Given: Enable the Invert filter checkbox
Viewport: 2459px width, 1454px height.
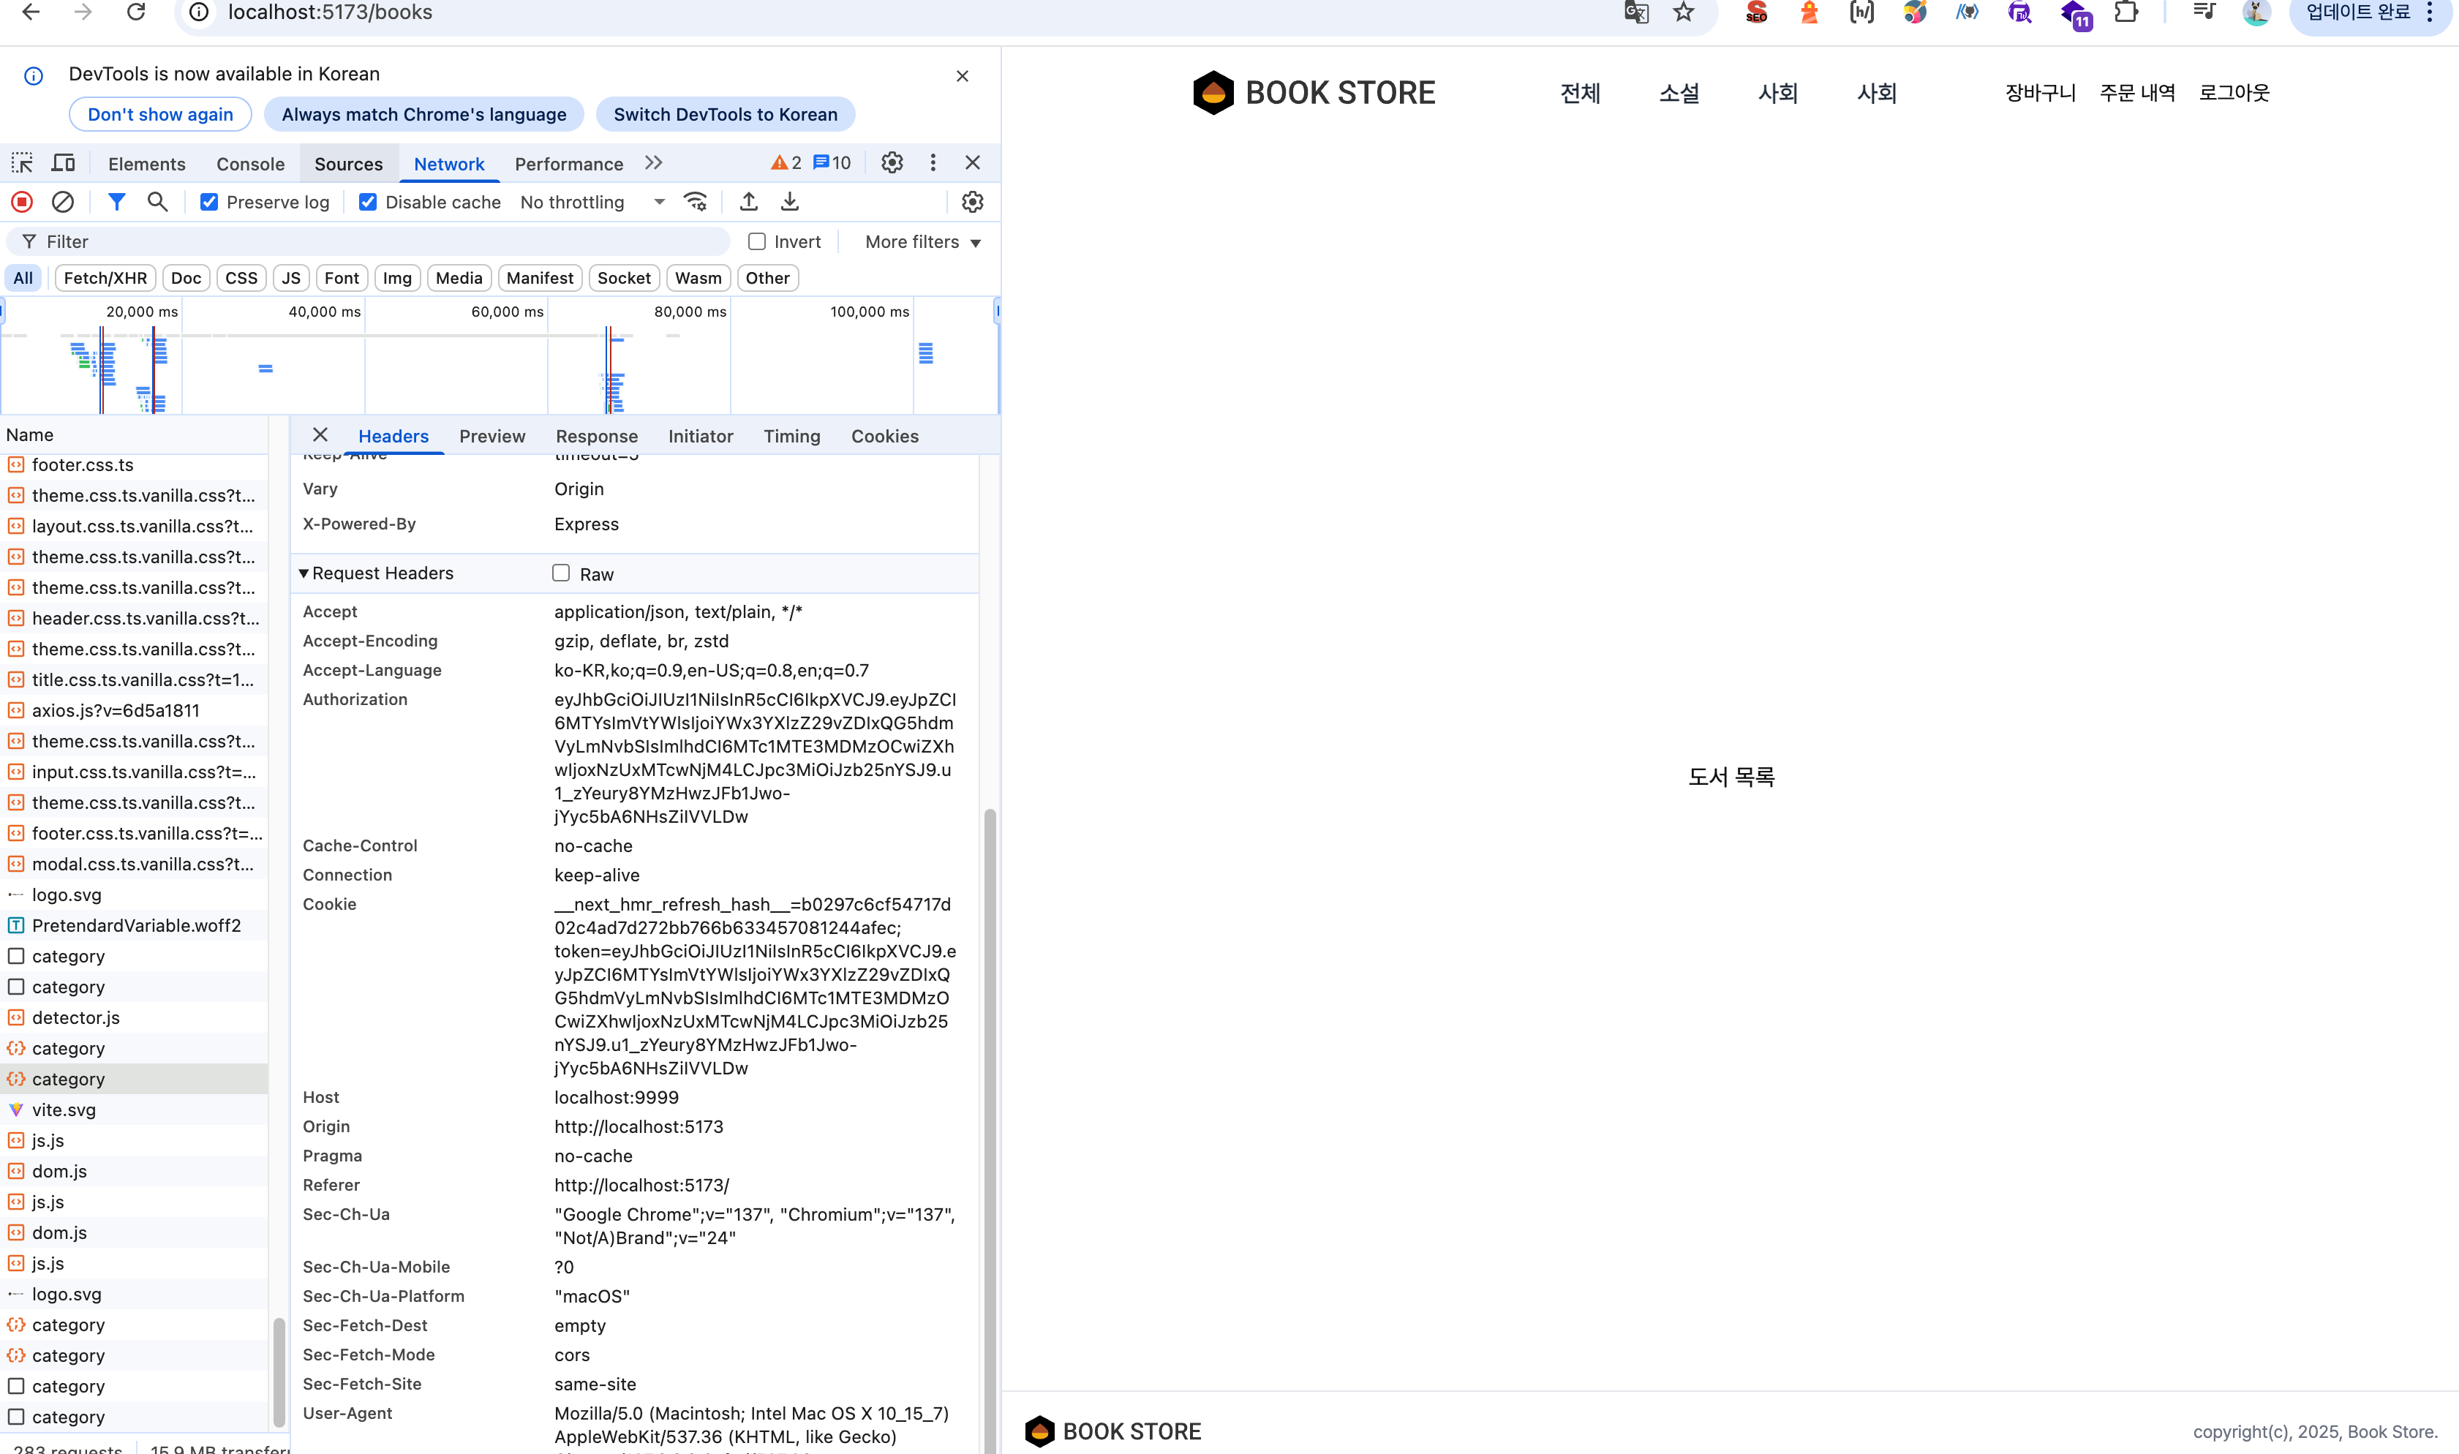Looking at the screenshot, I should pyautogui.click(x=756, y=241).
